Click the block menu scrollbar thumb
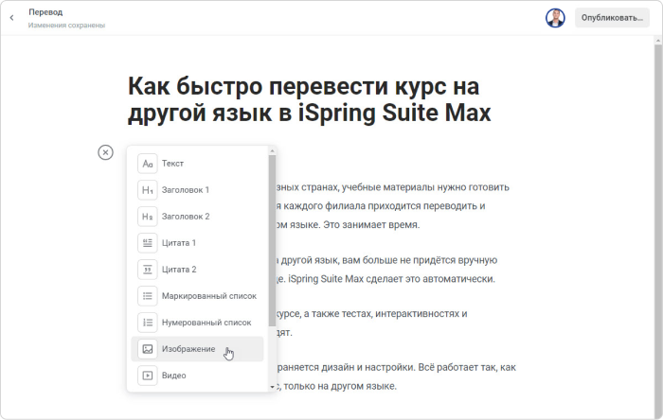The image size is (663, 420). pos(273,240)
